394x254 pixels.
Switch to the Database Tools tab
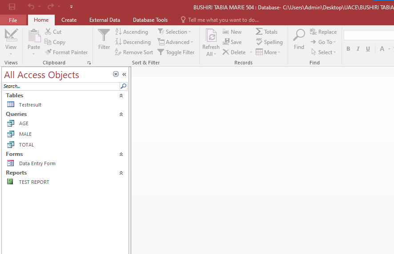[150, 20]
